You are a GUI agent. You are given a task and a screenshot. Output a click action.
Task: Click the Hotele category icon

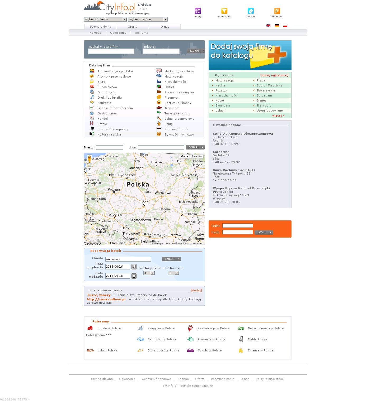(x=92, y=123)
